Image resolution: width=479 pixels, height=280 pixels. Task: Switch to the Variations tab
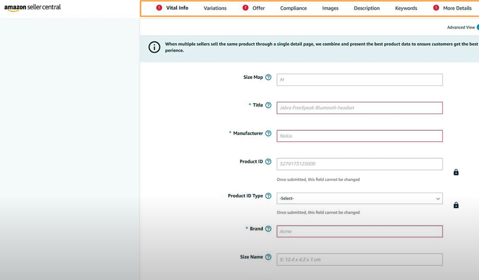click(215, 8)
